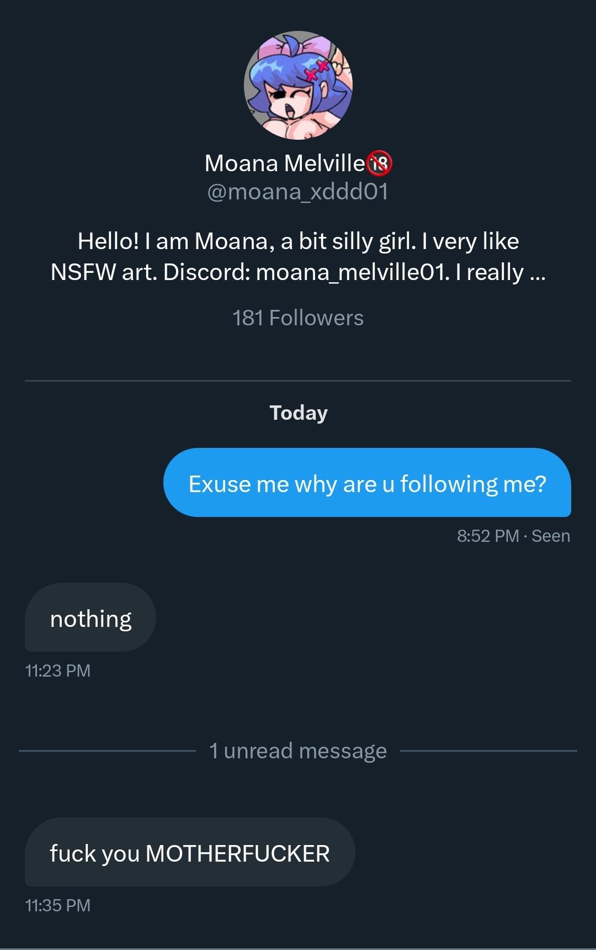The image size is (596, 950).
Task: Tap the "1 unread message" divider label
Action: click(x=298, y=751)
